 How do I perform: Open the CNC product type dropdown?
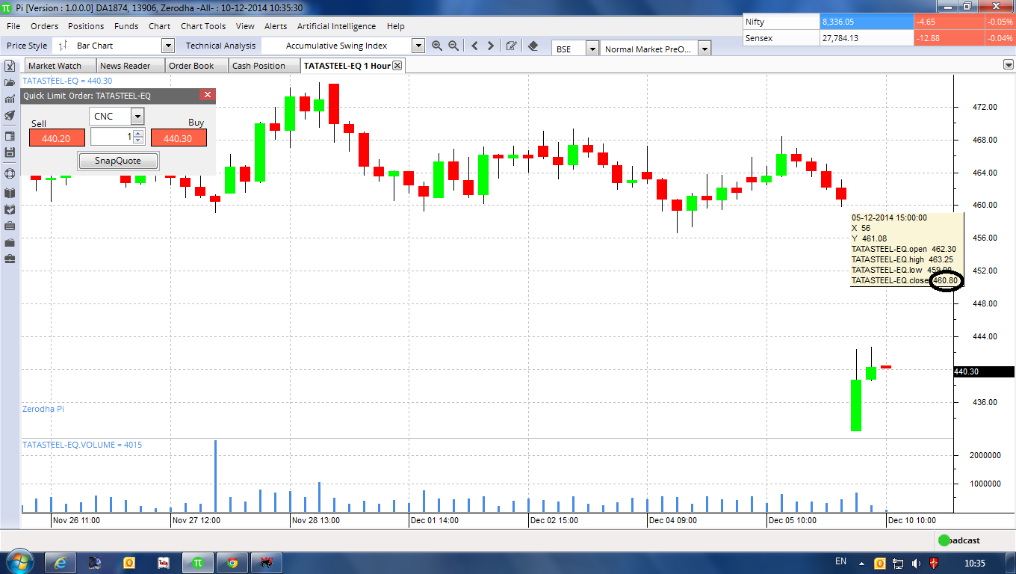pyautogui.click(x=137, y=116)
